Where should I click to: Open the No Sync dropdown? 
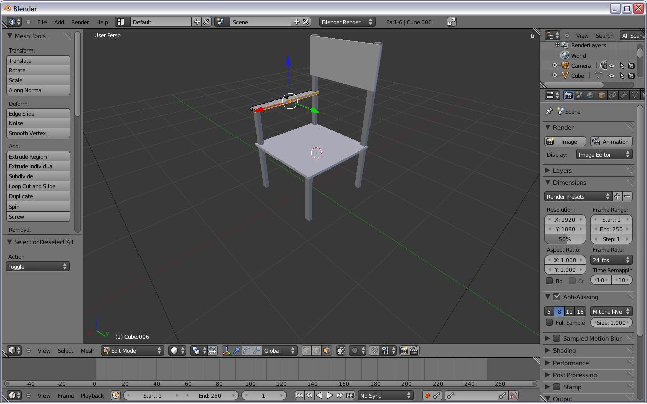pyautogui.click(x=386, y=395)
